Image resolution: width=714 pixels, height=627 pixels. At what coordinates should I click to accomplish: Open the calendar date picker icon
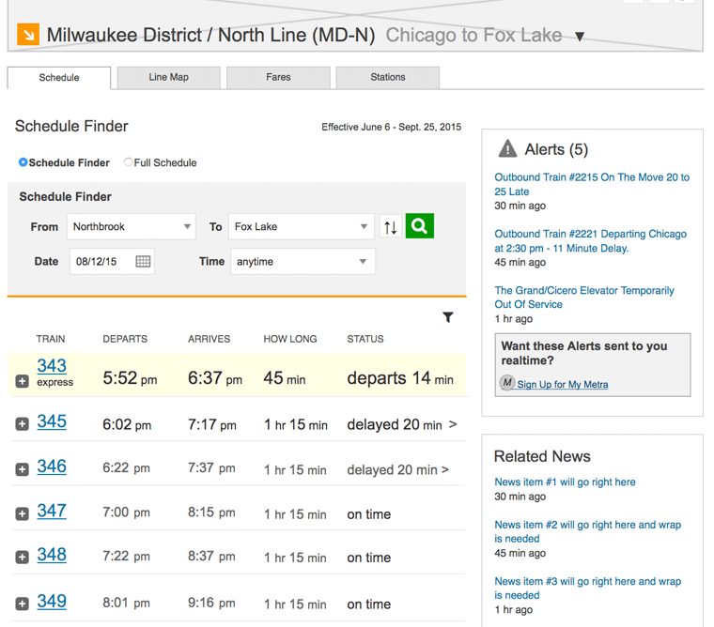(x=143, y=262)
